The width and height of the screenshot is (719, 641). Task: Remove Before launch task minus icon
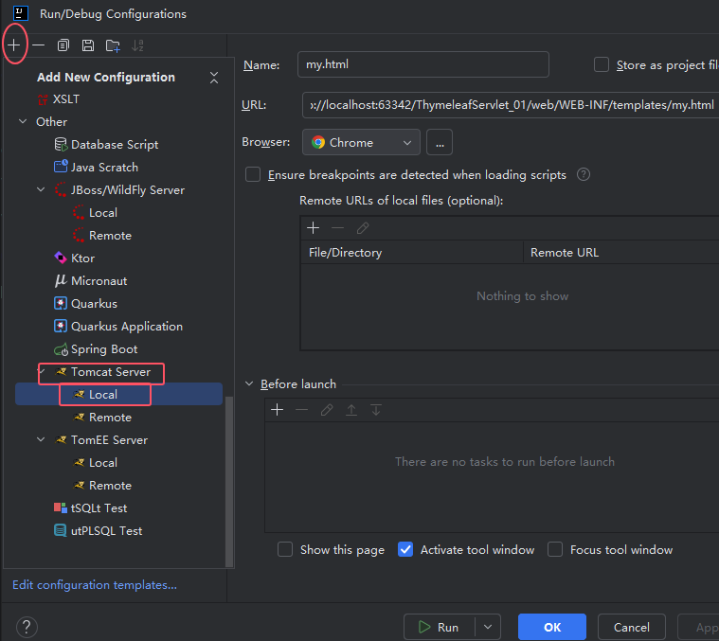(x=302, y=410)
